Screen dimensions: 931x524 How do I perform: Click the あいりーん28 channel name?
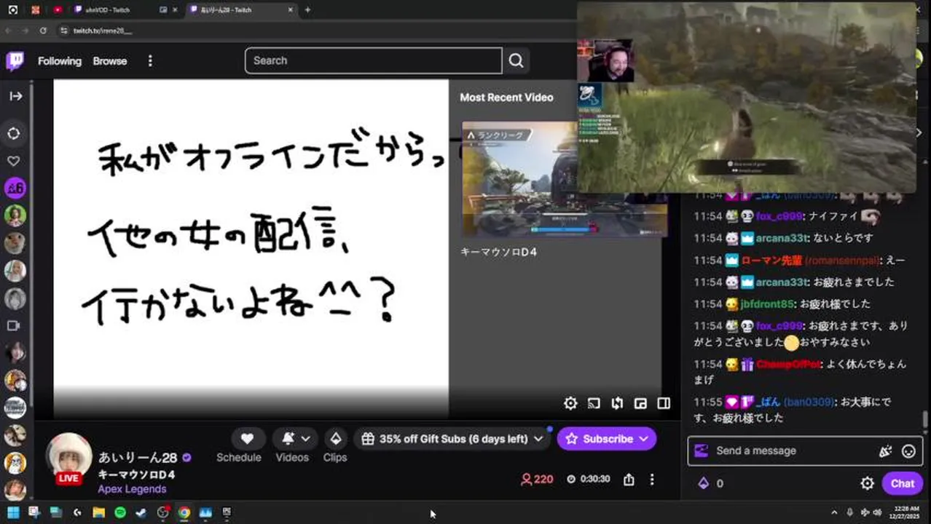(x=138, y=458)
